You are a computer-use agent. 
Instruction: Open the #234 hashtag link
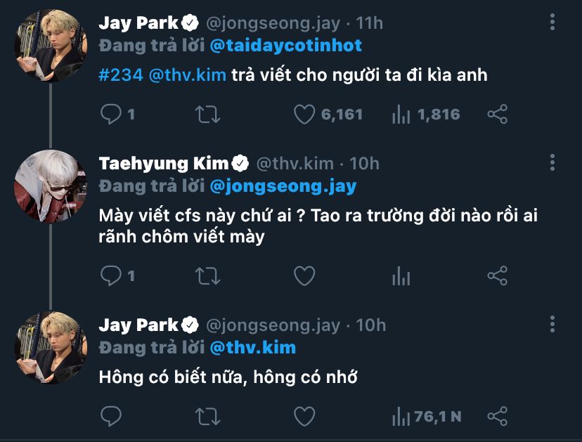pyautogui.click(x=120, y=75)
